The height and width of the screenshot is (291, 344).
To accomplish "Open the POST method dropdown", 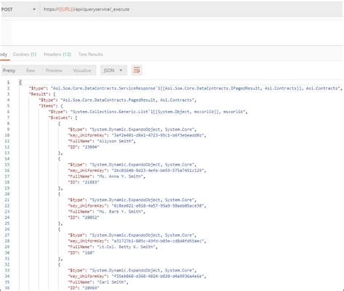I will [20, 9].
